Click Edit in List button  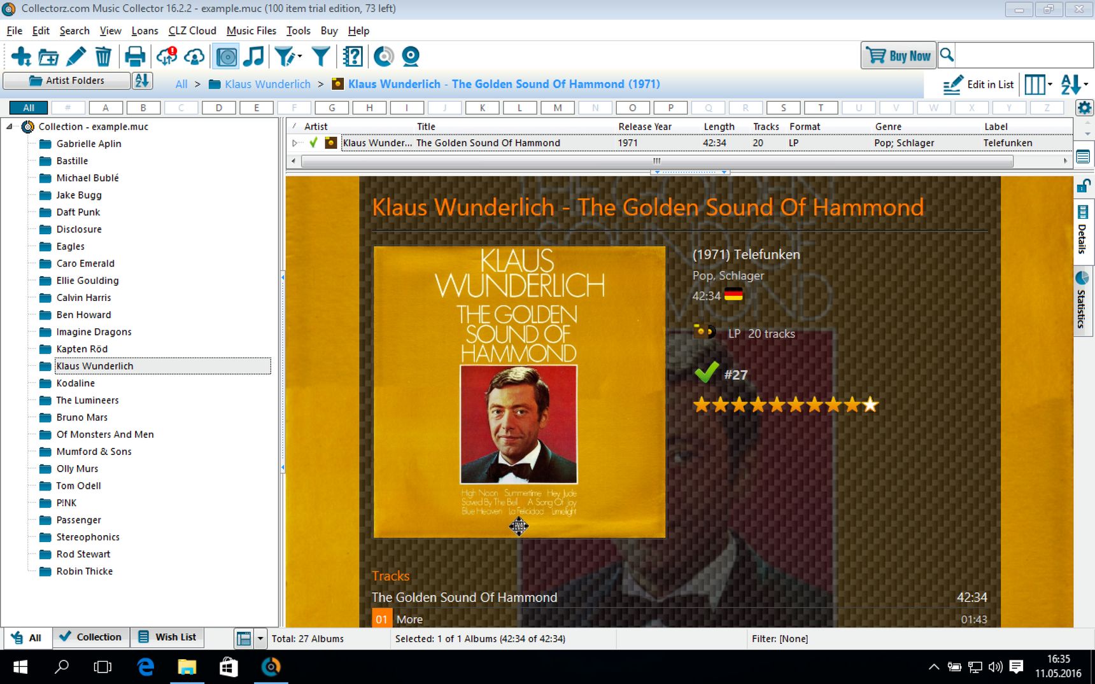coord(978,84)
